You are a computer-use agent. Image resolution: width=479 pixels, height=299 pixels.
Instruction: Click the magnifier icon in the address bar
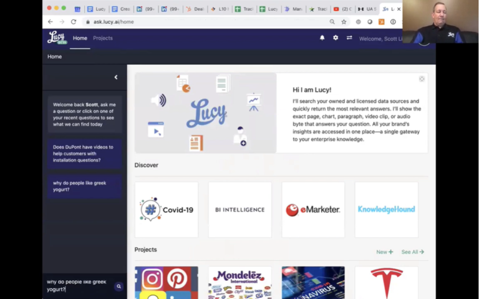[332, 22]
